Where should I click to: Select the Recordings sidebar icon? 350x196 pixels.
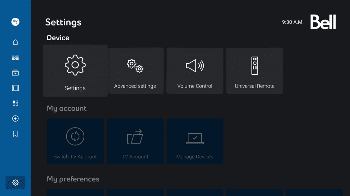point(15,118)
